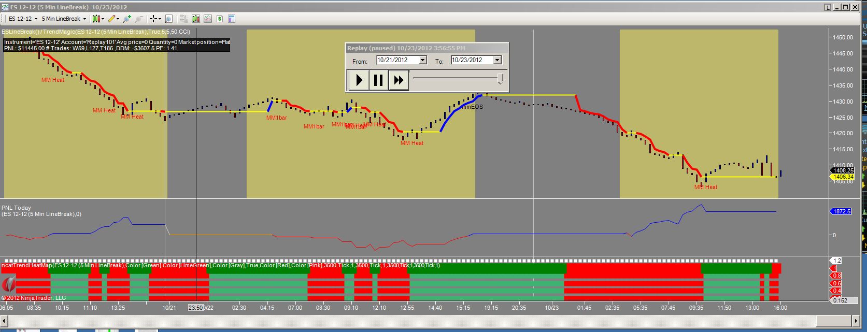Image resolution: width=867 pixels, height=332 pixels.
Task: Select the pencil drawing tools icon
Action: click(x=111, y=19)
